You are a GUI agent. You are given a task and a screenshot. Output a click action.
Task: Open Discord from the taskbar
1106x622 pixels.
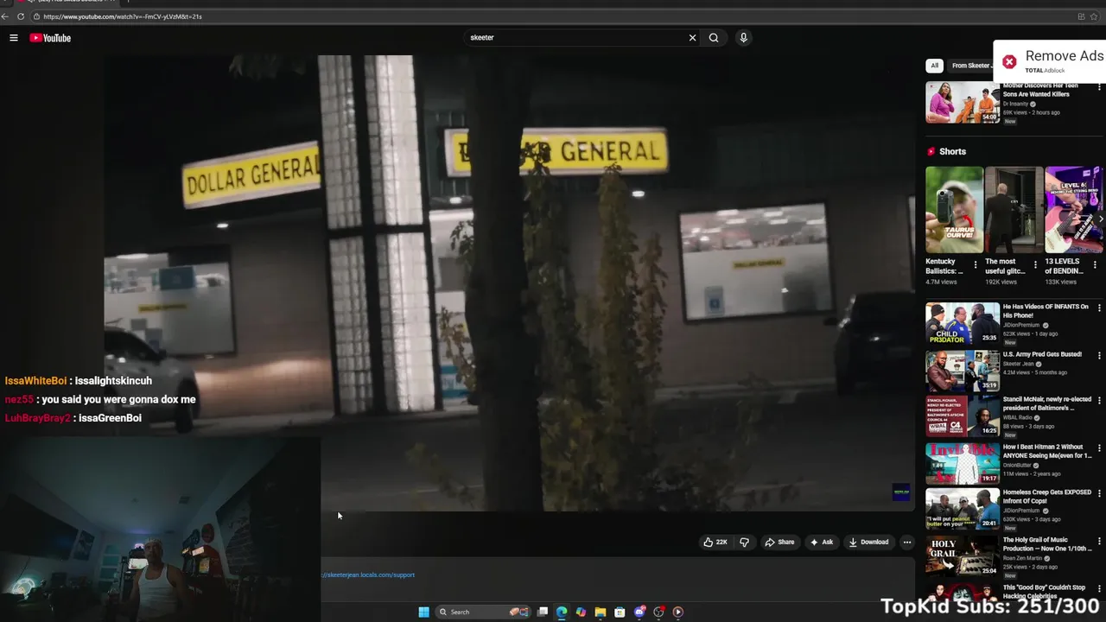click(639, 612)
